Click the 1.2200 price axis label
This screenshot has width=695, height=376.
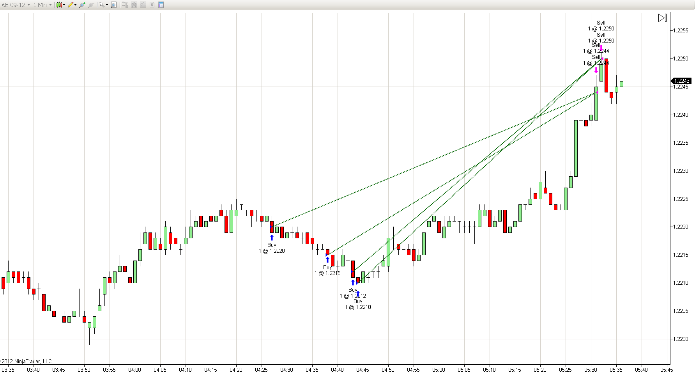[681, 339]
